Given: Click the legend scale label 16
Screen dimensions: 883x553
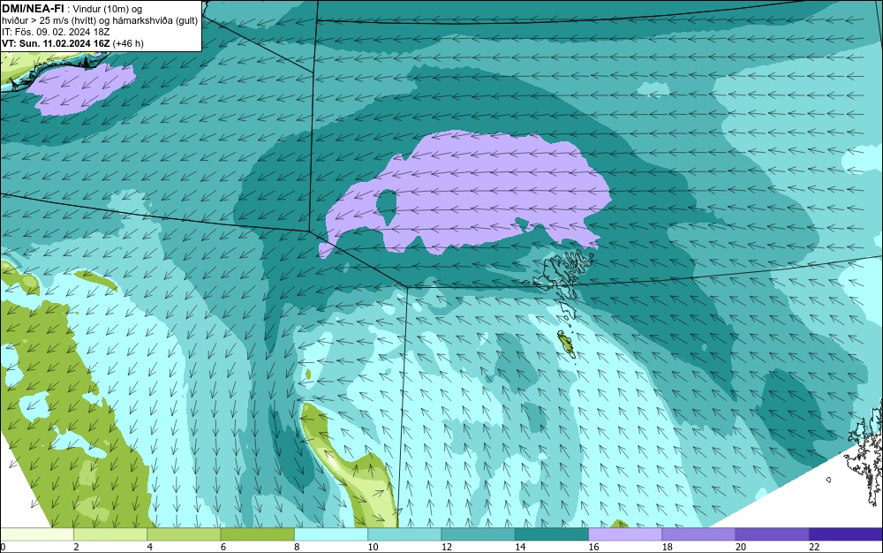Looking at the screenshot, I should point(593,548).
